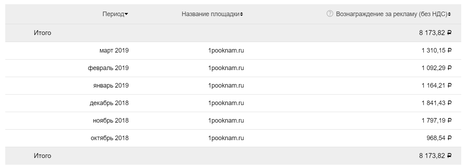Click the 968,54 ₽ amount
This screenshot has width=470, height=165.
click(439, 138)
